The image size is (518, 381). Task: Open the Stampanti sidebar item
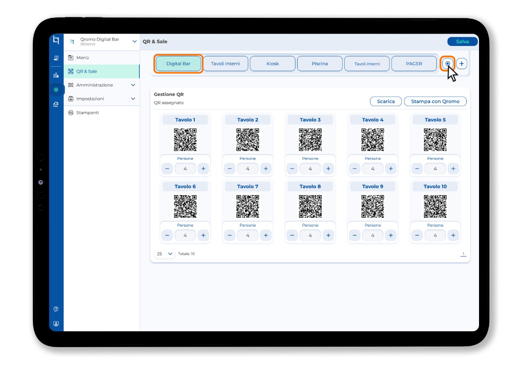pos(102,113)
